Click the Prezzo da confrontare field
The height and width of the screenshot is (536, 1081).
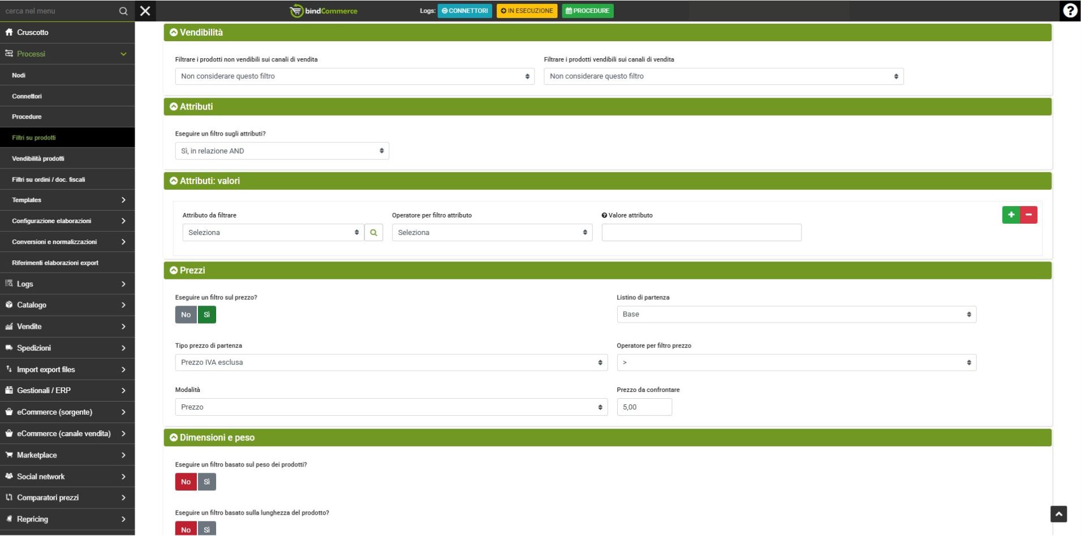(644, 407)
